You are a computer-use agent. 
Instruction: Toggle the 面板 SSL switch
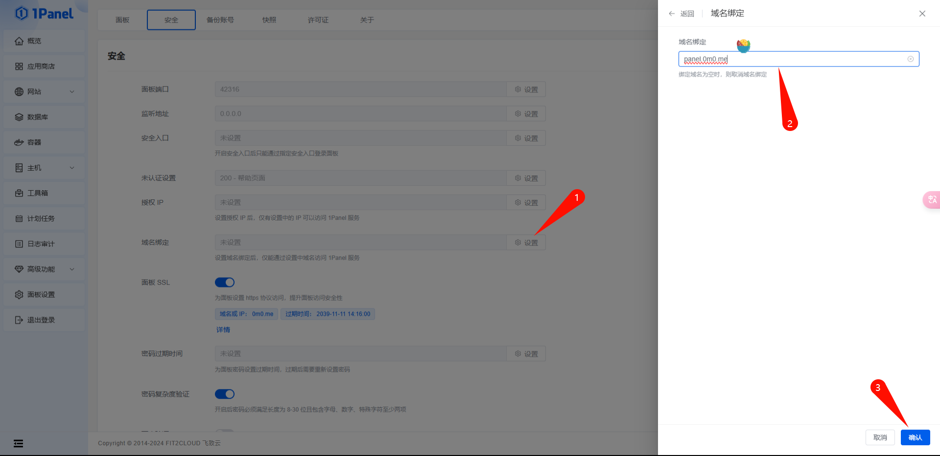coord(225,282)
